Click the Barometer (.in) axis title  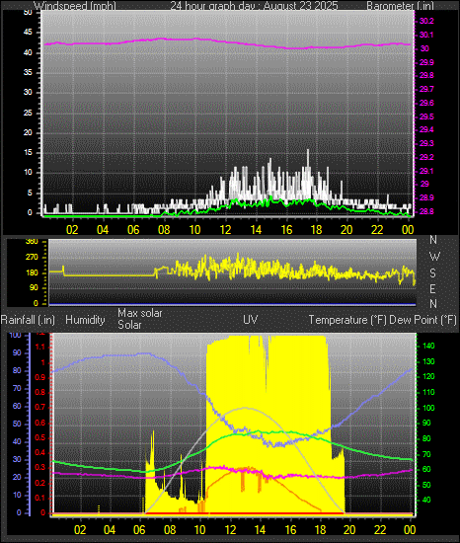[400, 6]
